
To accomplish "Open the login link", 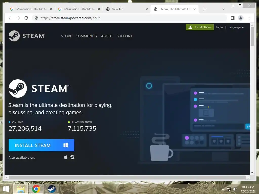I will (219, 27).
